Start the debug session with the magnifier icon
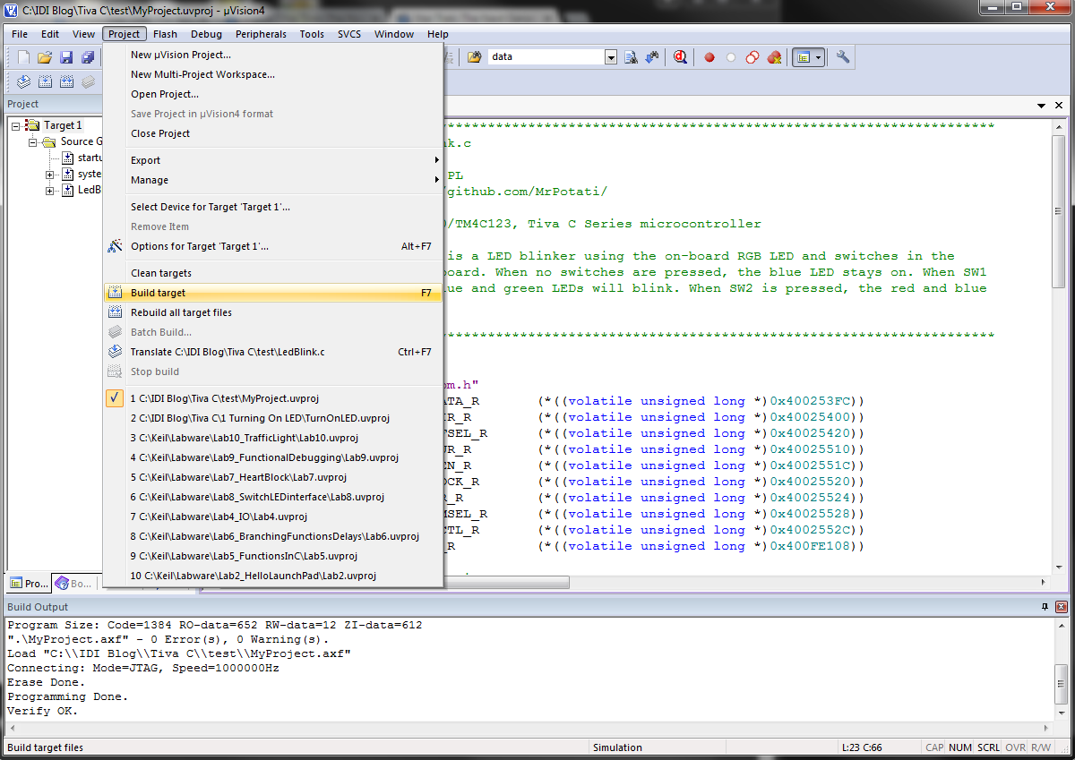Screen dimensions: 1075x760 681,56
